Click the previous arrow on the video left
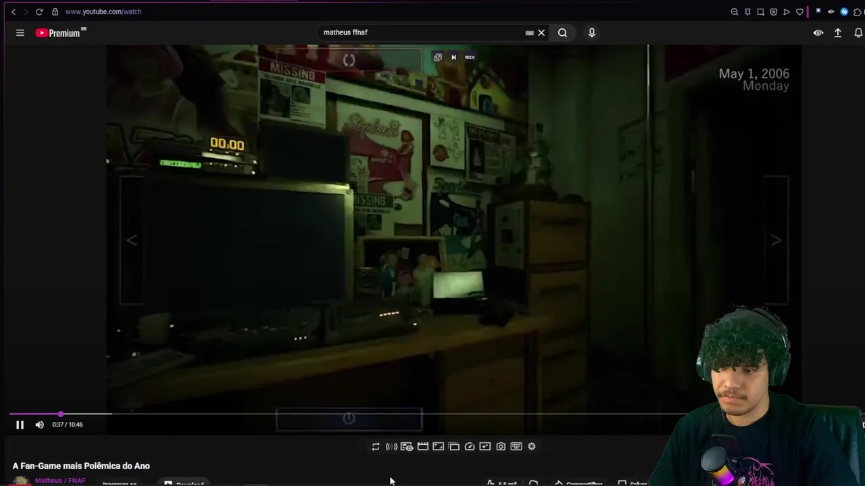 (x=132, y=240)
